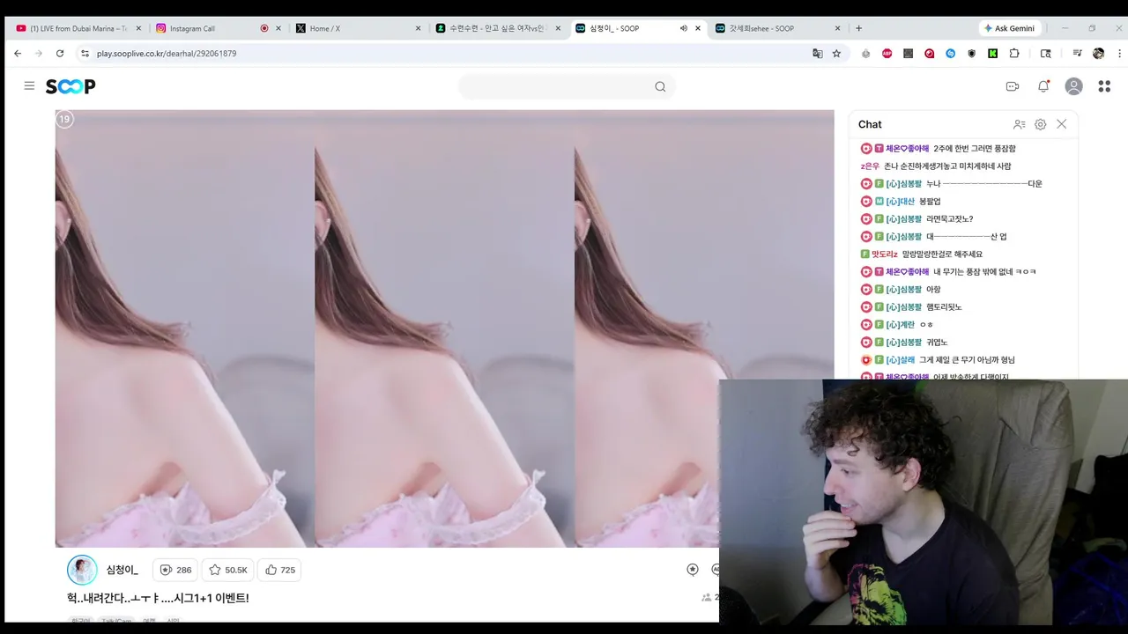Click the star-balloon gift icon below video
1128x634 pixels.
(x=693, y=570)
